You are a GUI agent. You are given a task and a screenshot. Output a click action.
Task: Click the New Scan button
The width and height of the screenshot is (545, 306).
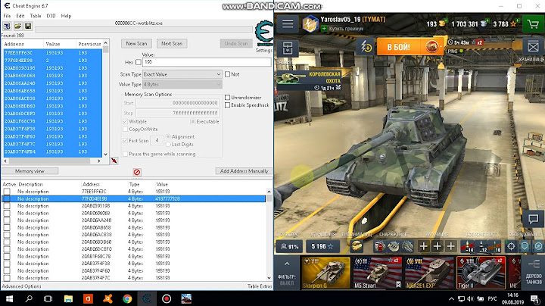[136, 43]
